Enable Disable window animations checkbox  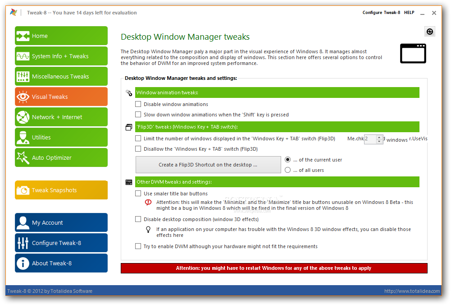pyautogui.click(x=138, y=104)
